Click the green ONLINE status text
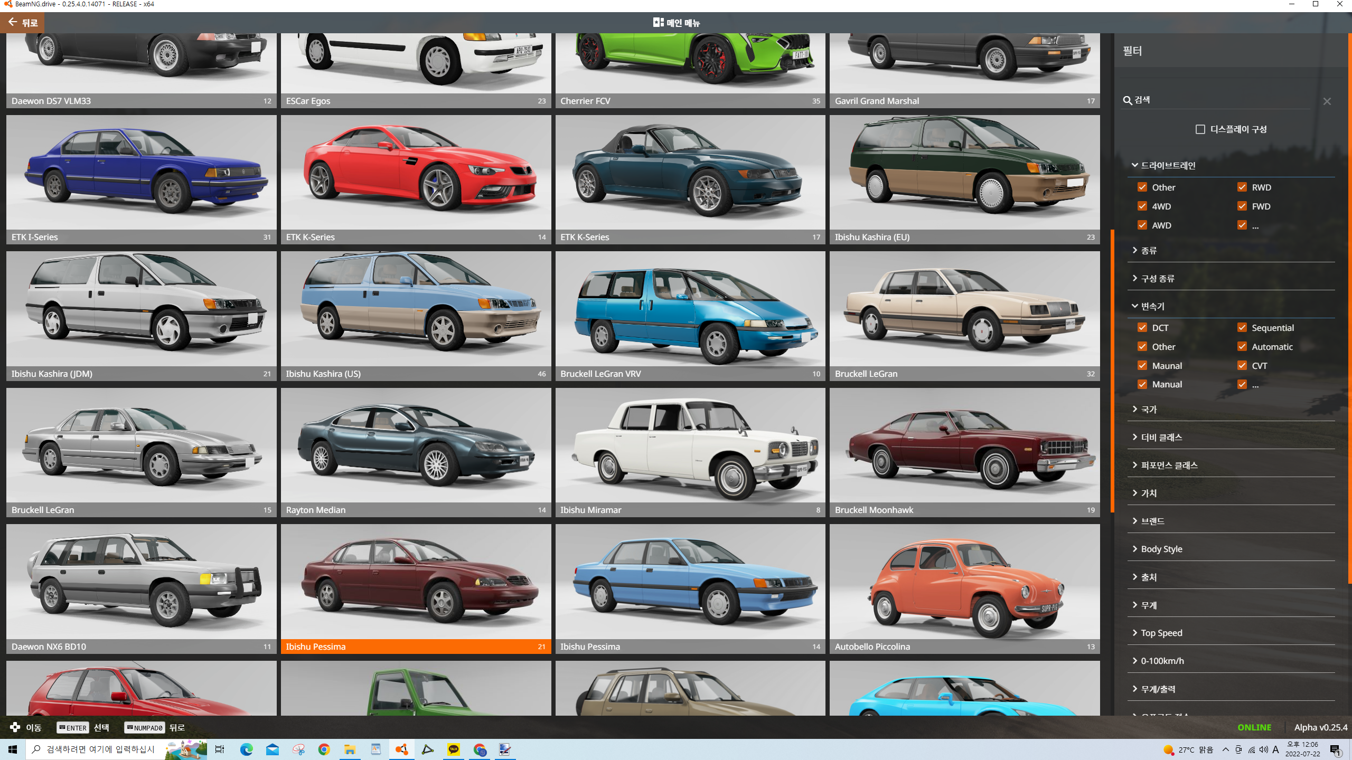Screen dimensions: 1352x760 (1254, 727)
